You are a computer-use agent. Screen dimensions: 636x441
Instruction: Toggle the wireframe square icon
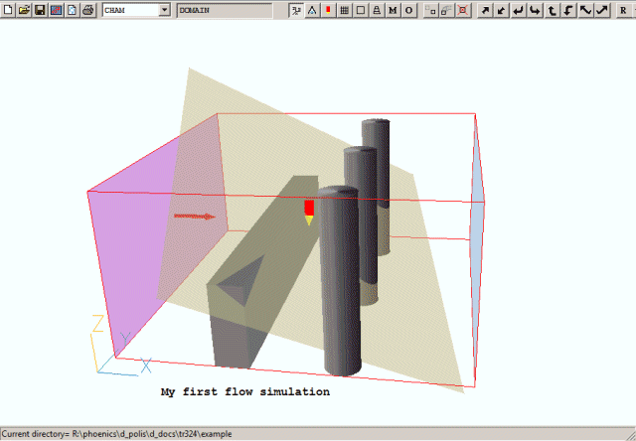[x=360, y=10]
